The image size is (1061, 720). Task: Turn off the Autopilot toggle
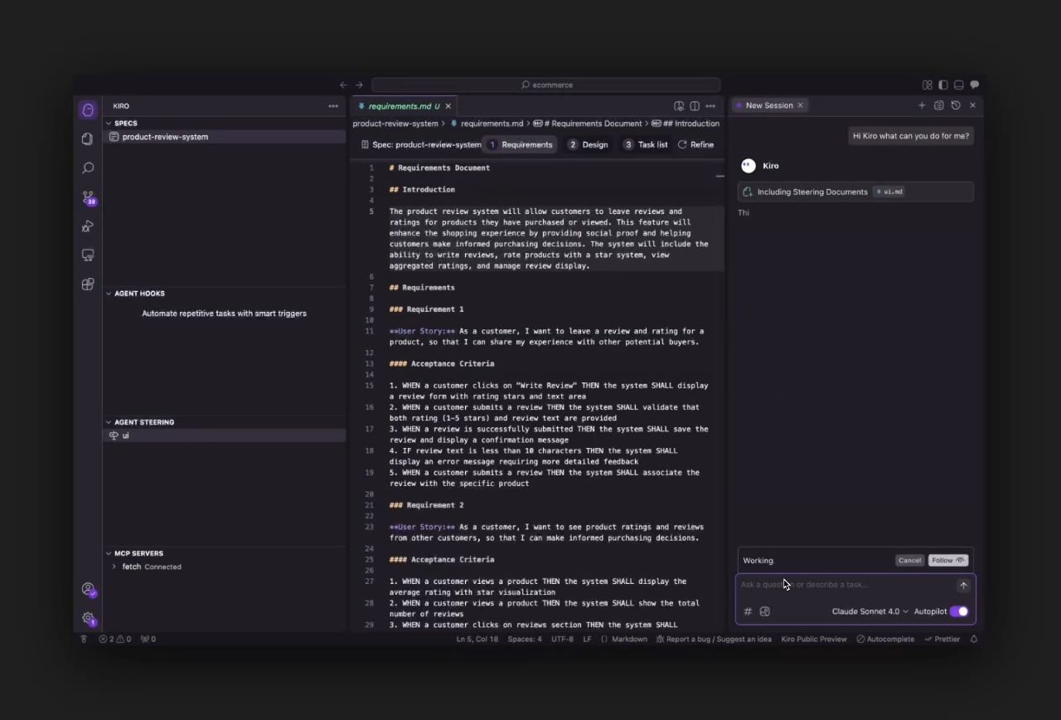[959, 611]
